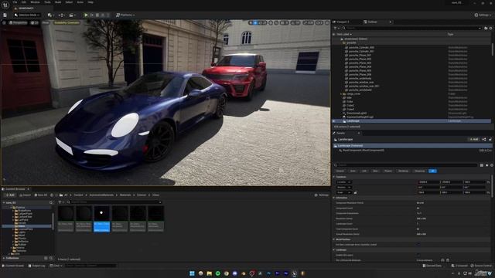The width and height of the screenshot is (495, 278).
Task: Click the Add component button in Details
Action: click(474, 139)
